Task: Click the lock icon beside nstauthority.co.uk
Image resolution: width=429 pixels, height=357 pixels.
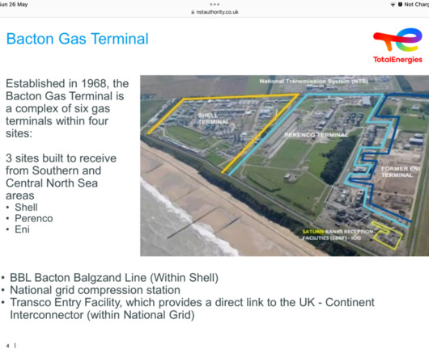Action: click(193, 12)
